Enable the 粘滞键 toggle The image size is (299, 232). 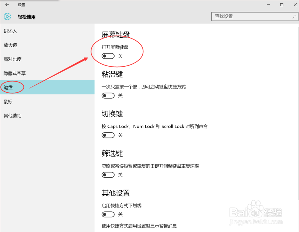108,95
